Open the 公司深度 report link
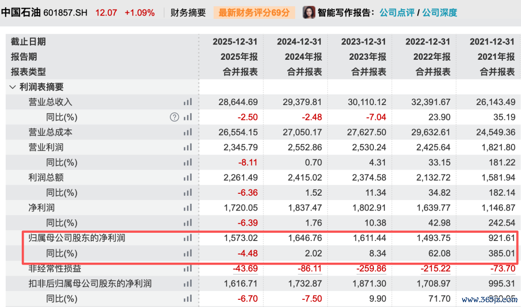Viewport: 521px width, 307px height. click(439, 13)
